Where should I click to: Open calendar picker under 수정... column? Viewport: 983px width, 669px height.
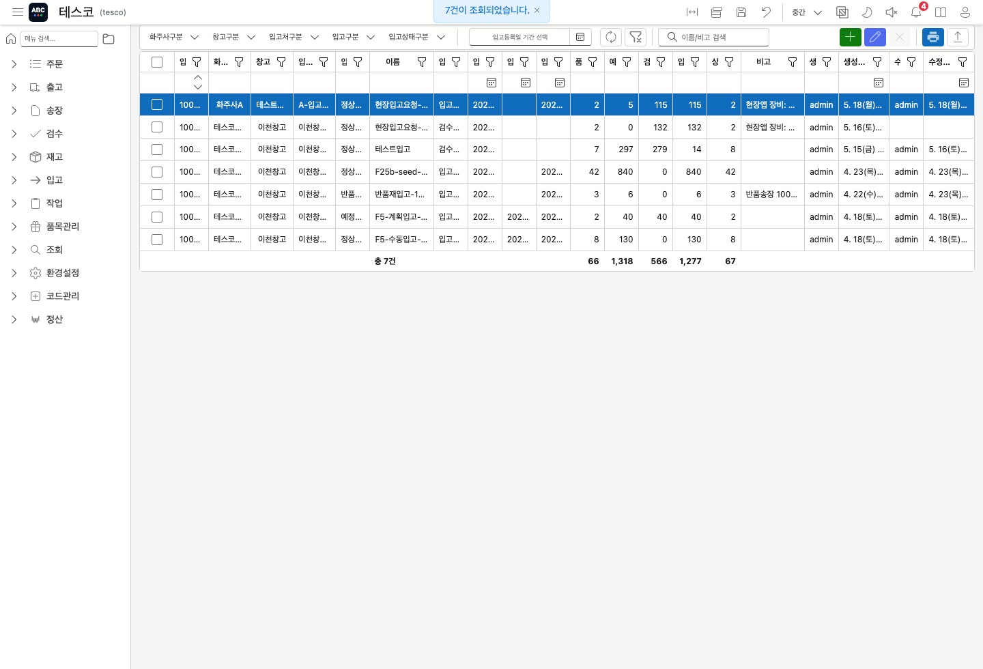click(964, 83)
